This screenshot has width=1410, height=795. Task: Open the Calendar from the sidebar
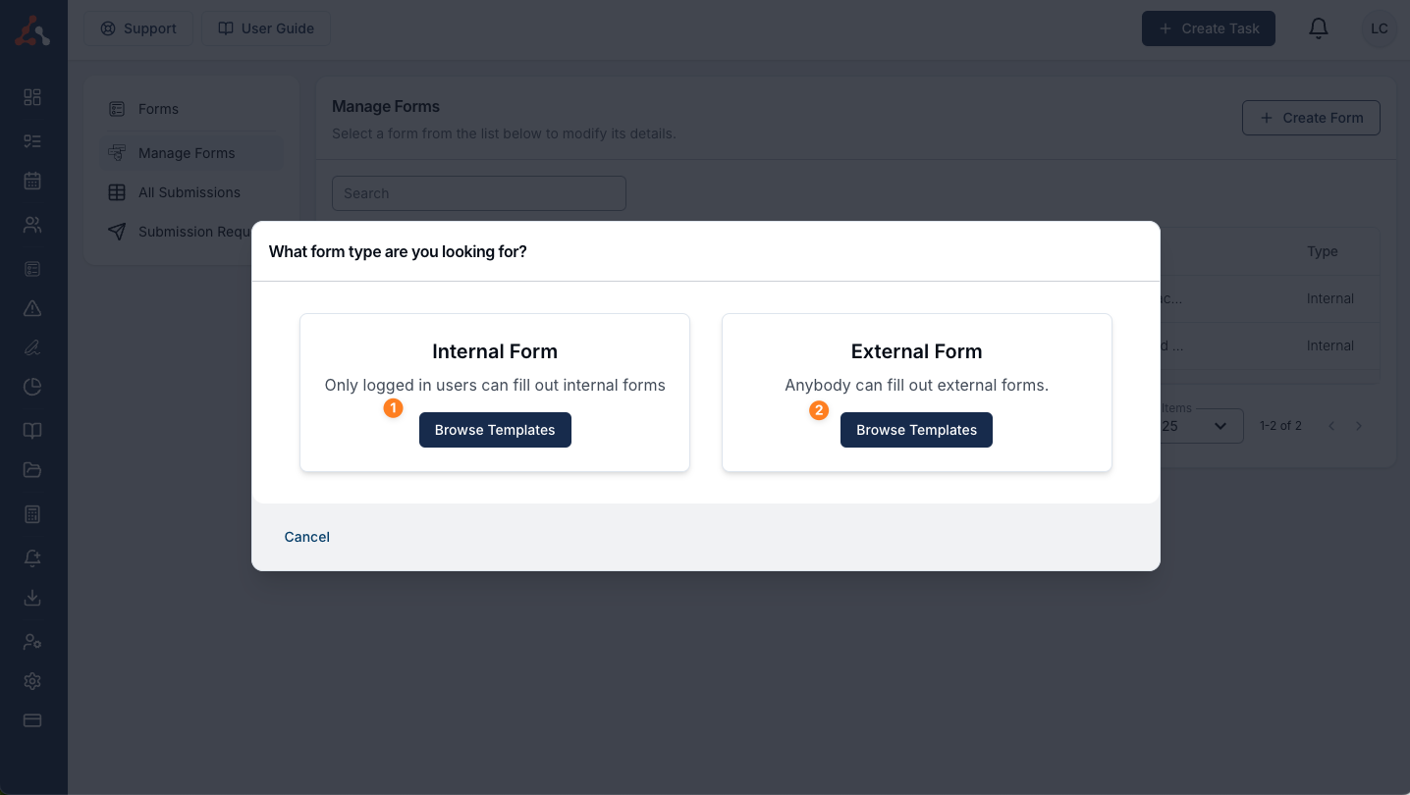[x=32, y=181]
